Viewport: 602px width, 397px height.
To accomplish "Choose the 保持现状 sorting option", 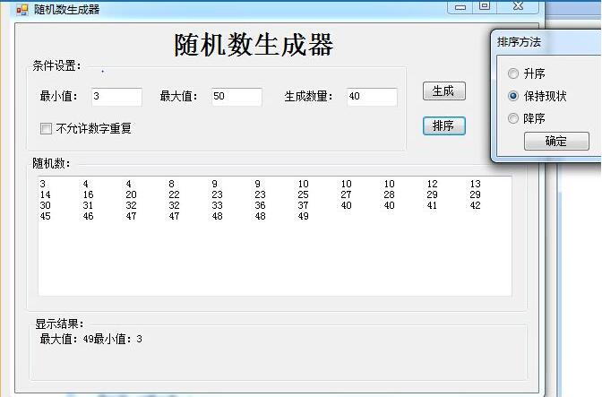I will point(513,96).
